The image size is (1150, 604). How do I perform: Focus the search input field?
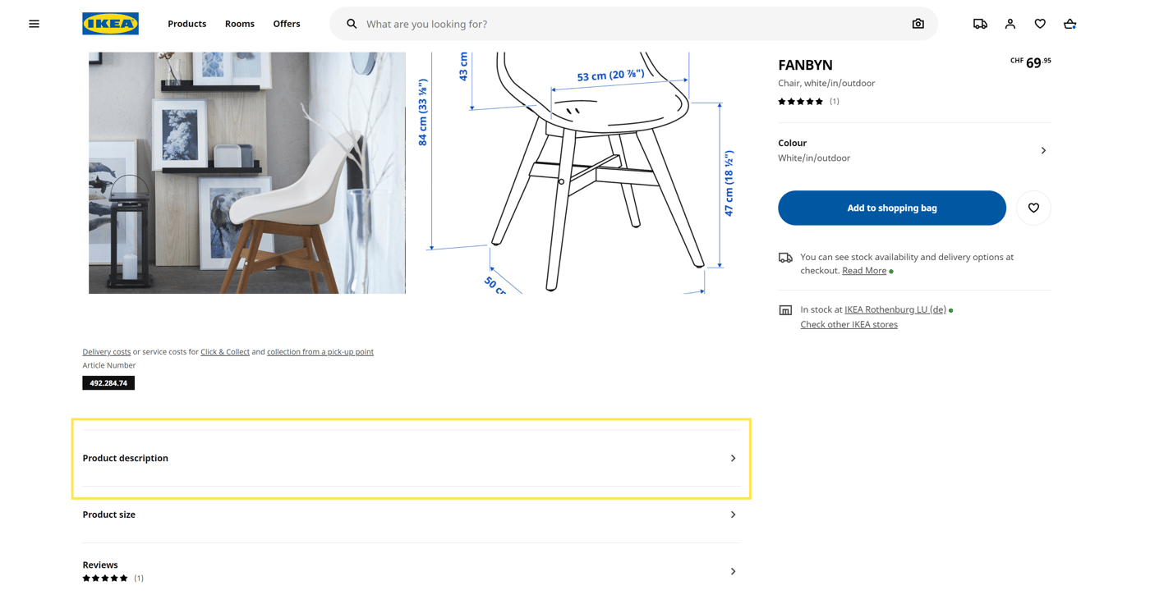[x=632, y=24]
